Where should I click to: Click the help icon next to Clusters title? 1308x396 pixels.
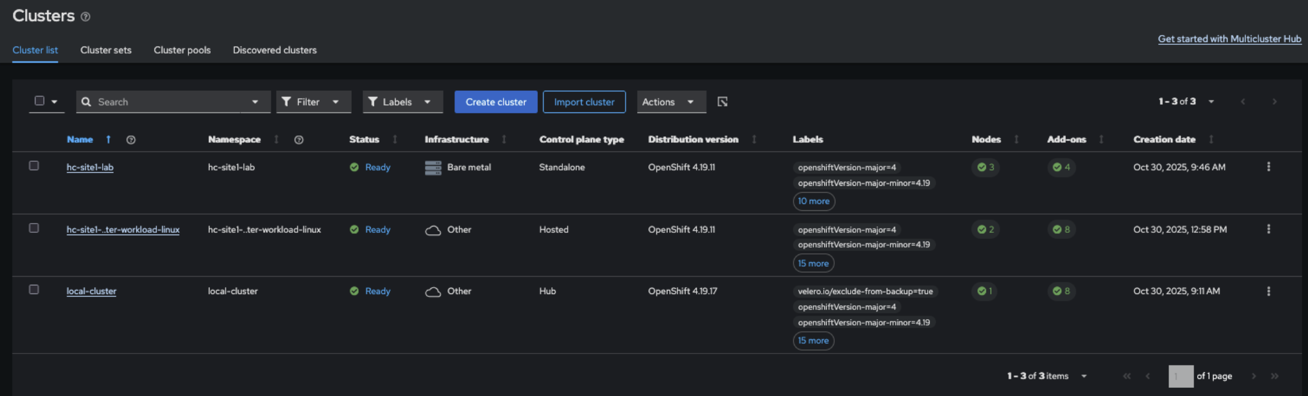[x=85, y=17]
